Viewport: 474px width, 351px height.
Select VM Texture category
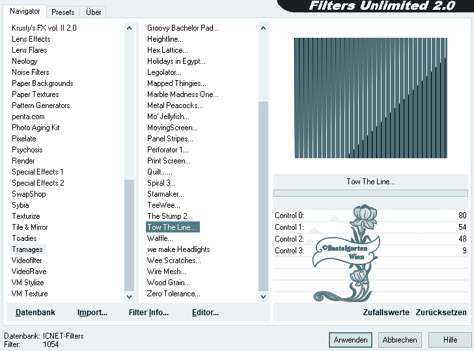point(30,294)
